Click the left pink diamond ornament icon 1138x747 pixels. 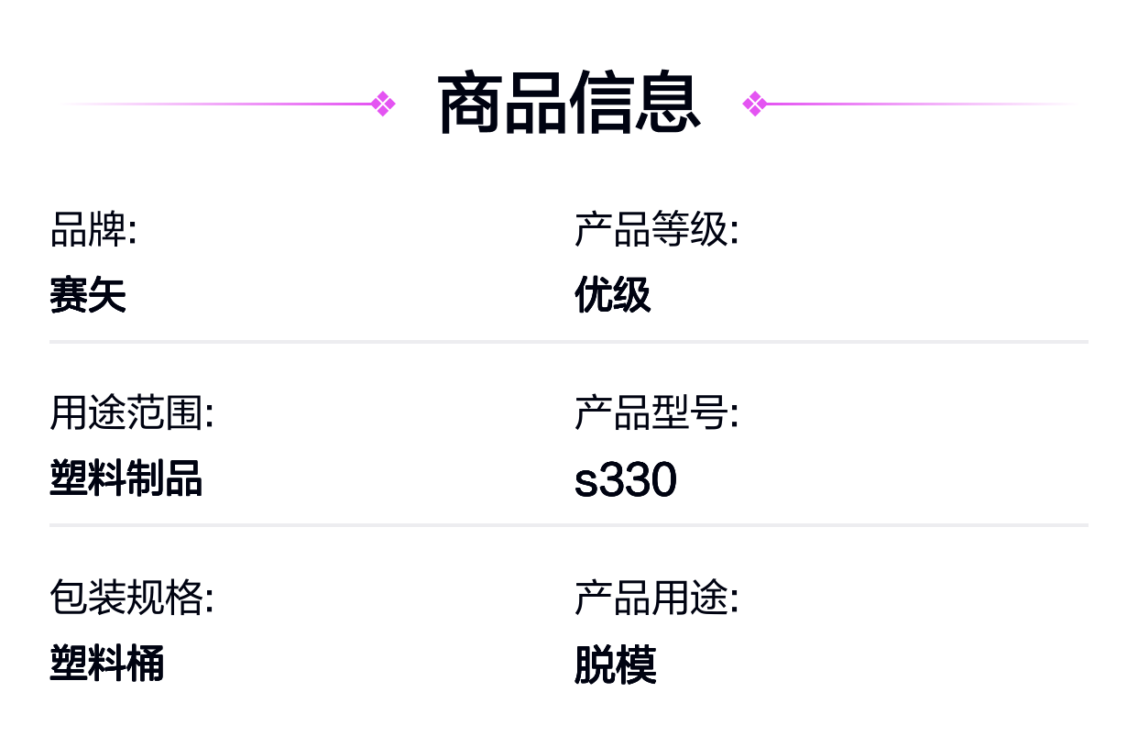point(384,104)
